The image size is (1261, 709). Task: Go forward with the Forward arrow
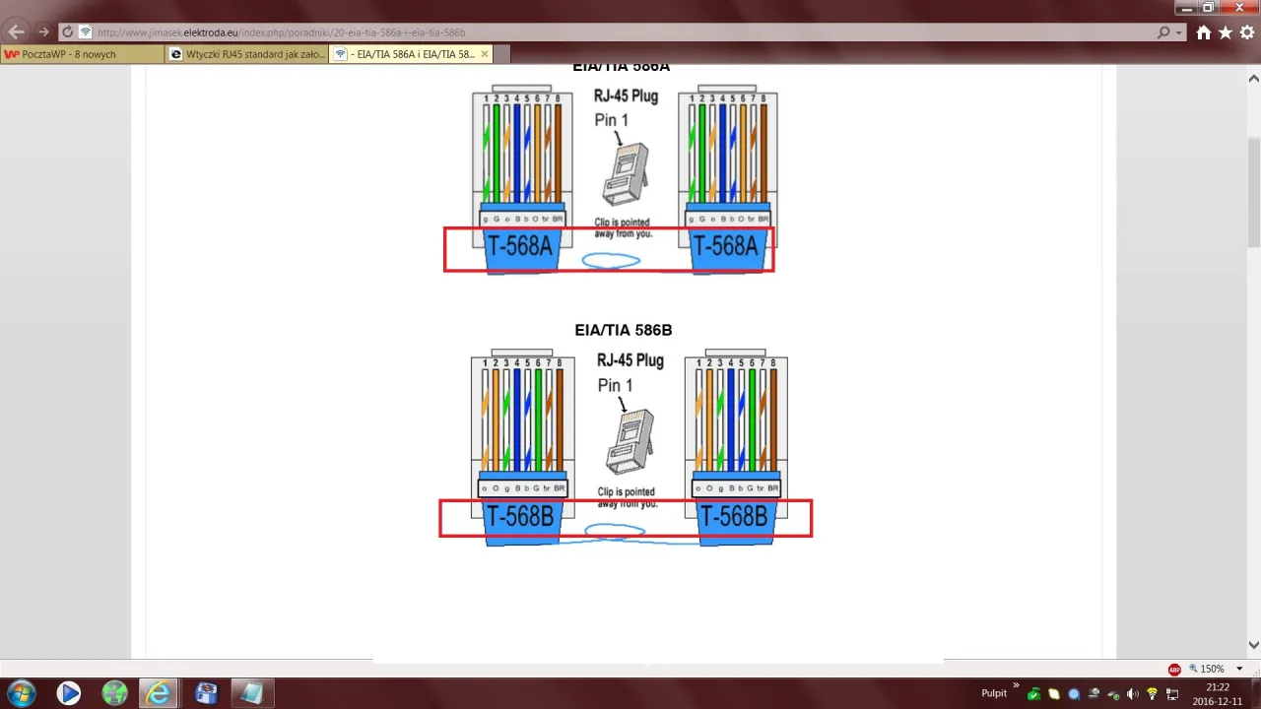(x=42, y=32)
